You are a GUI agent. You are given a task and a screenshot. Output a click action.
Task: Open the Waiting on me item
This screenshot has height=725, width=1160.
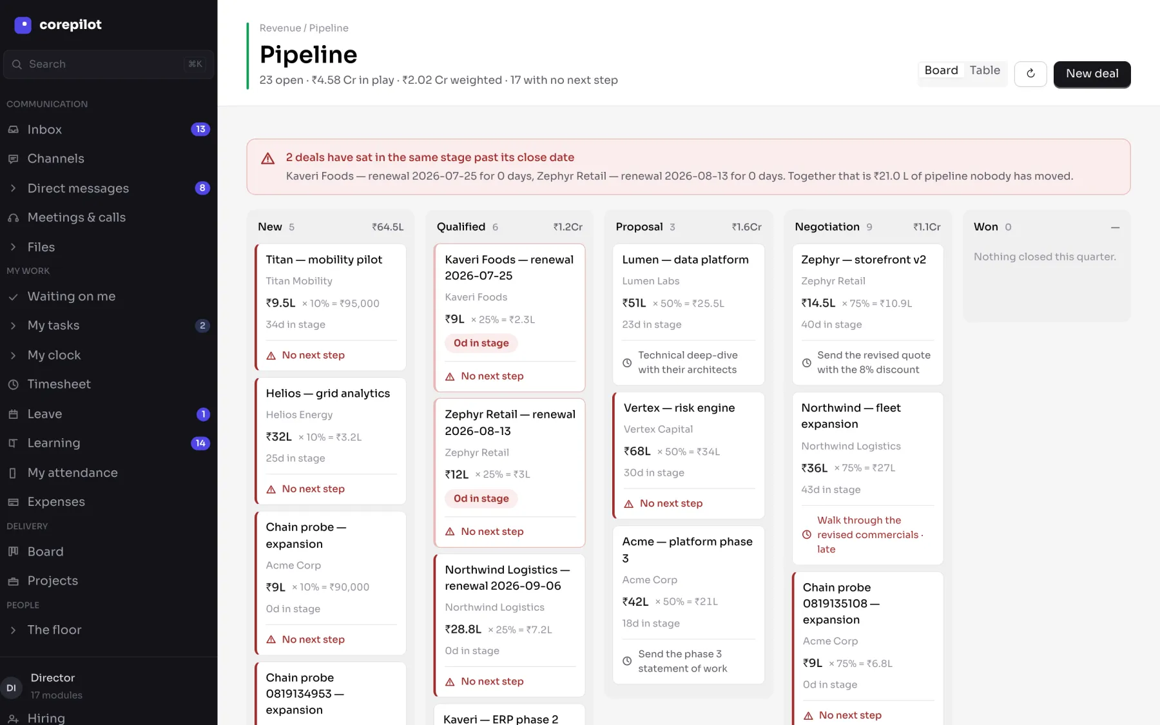click(x=108, y=296)
